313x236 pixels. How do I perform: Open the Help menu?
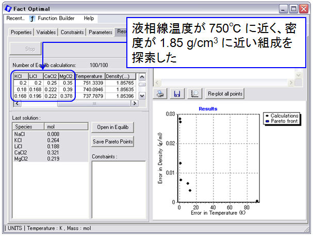89,19
